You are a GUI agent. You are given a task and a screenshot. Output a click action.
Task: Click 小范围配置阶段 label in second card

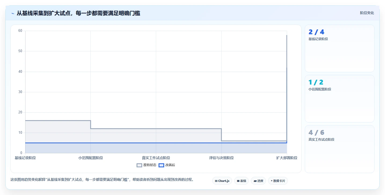coord(320,89)
